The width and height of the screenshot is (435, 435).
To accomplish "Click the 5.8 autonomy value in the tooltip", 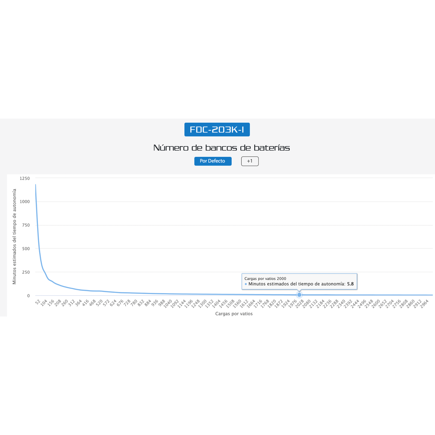I will tap(350, 284).
